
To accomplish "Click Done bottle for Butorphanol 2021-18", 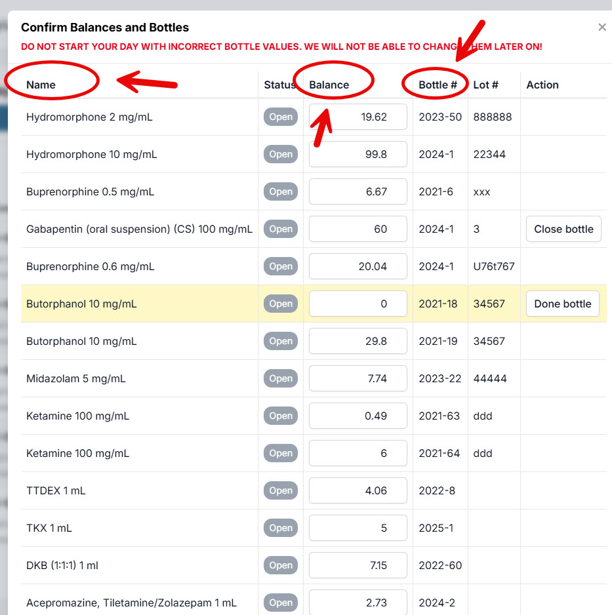I will [x=562, y=304].
